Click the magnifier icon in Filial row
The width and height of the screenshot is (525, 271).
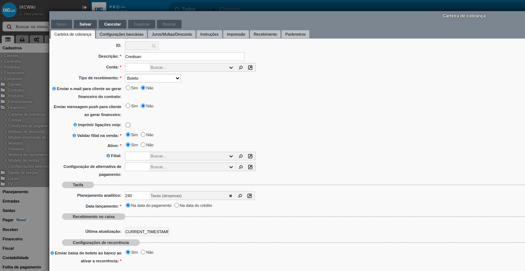coord(241,156)
